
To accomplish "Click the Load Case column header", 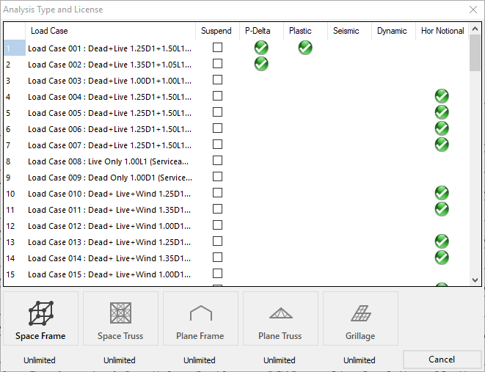I will coord(110,31).
